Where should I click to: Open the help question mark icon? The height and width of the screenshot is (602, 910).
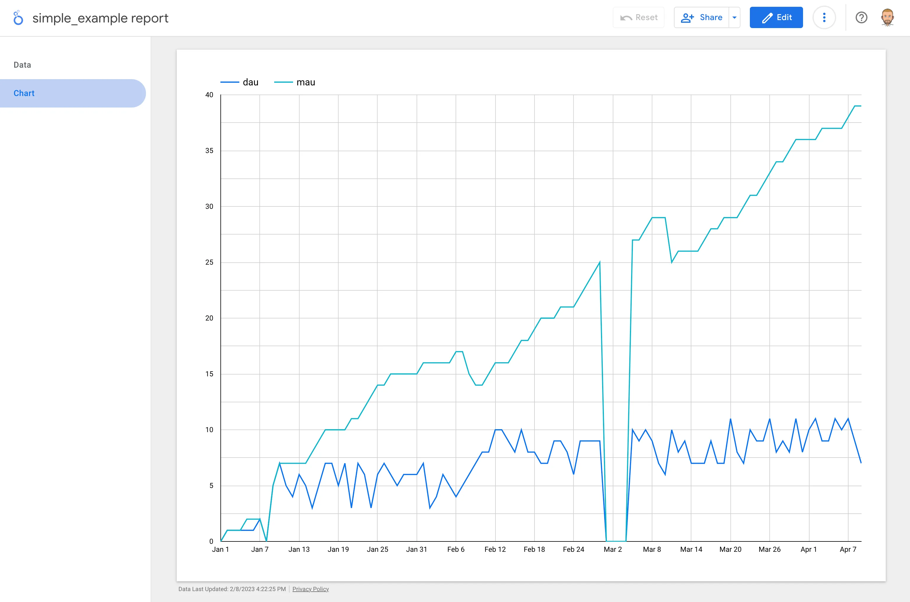[861, 18]
